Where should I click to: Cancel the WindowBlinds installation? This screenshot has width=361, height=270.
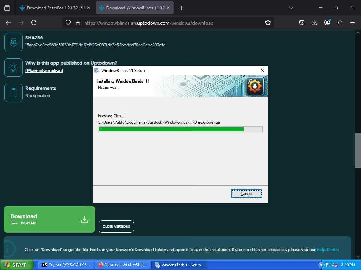[x=246, y=194]
